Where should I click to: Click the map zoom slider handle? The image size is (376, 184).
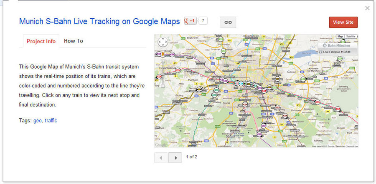pos(163,75)
